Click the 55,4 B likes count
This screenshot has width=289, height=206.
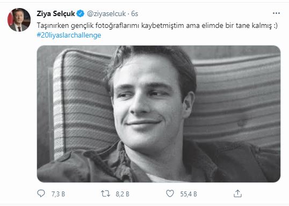(x=189, y=194)
